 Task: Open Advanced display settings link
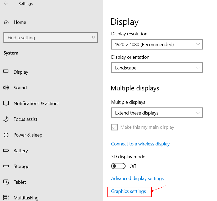pyautogui.click(x=137, y=178)
